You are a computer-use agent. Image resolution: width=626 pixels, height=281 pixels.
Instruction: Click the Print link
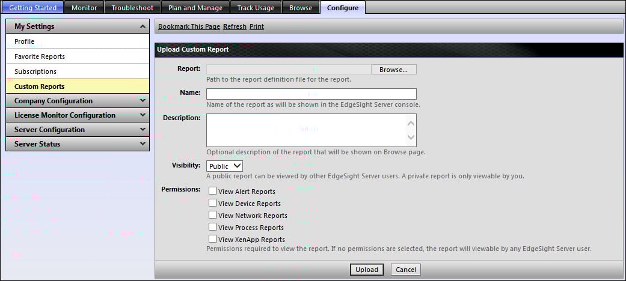point(257,26)
